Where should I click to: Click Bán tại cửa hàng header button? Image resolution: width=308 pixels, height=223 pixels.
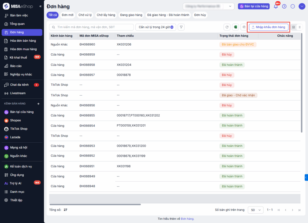tap(254, 6)
